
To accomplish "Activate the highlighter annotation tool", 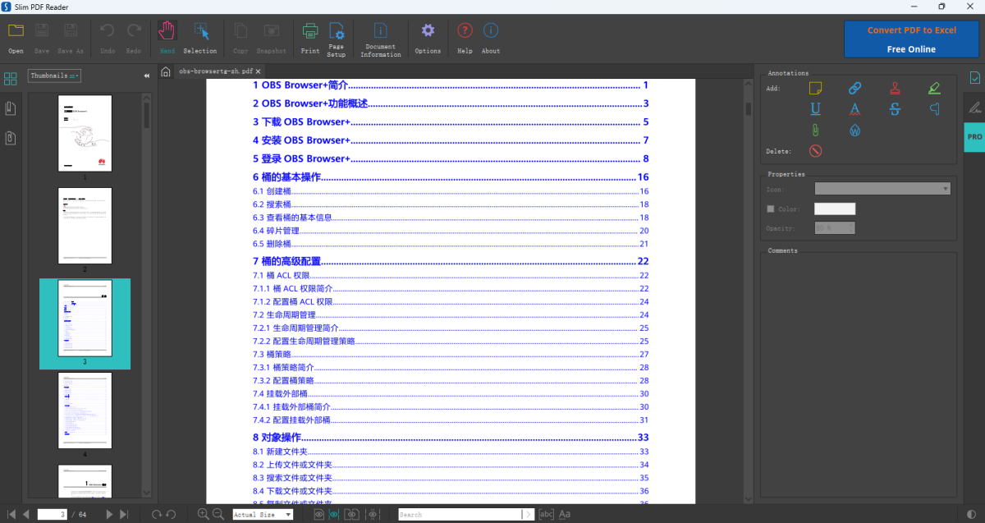I will pos(934,88).
